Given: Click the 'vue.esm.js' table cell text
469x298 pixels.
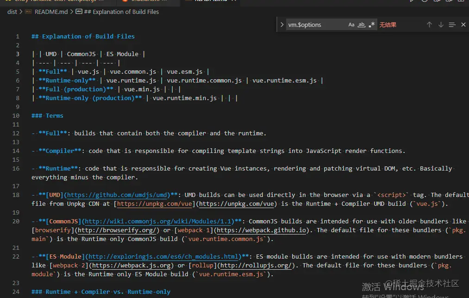Looking at the screenshot, I should (185, 71).
